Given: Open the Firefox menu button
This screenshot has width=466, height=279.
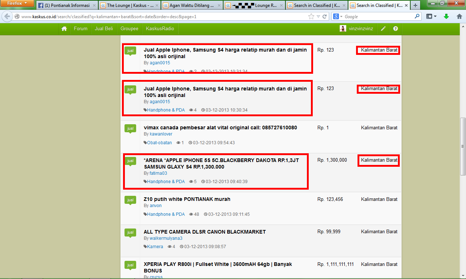Looking at the screenshot, I should tap(17, 3).
